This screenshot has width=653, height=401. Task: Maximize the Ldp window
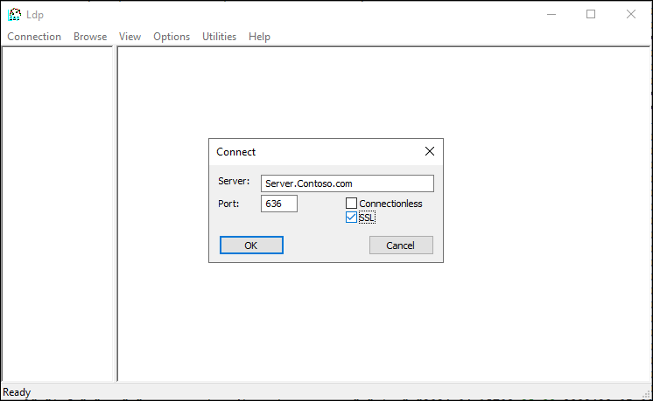(591, 14)
